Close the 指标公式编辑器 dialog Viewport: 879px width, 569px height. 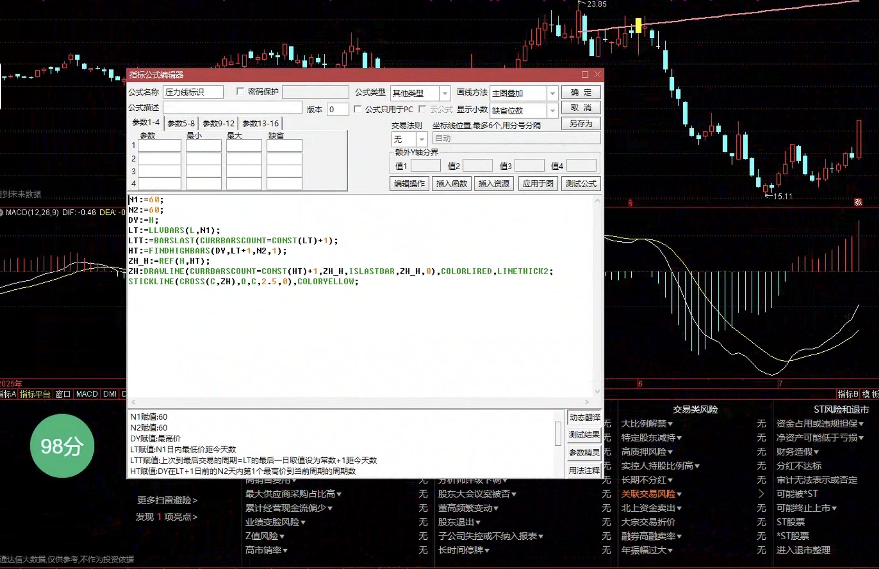[x=598, y=74]
